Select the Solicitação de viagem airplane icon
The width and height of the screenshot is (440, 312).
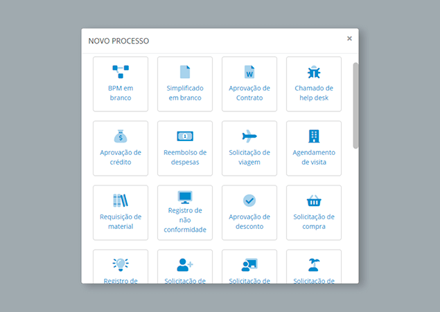[x=249, y=136]
